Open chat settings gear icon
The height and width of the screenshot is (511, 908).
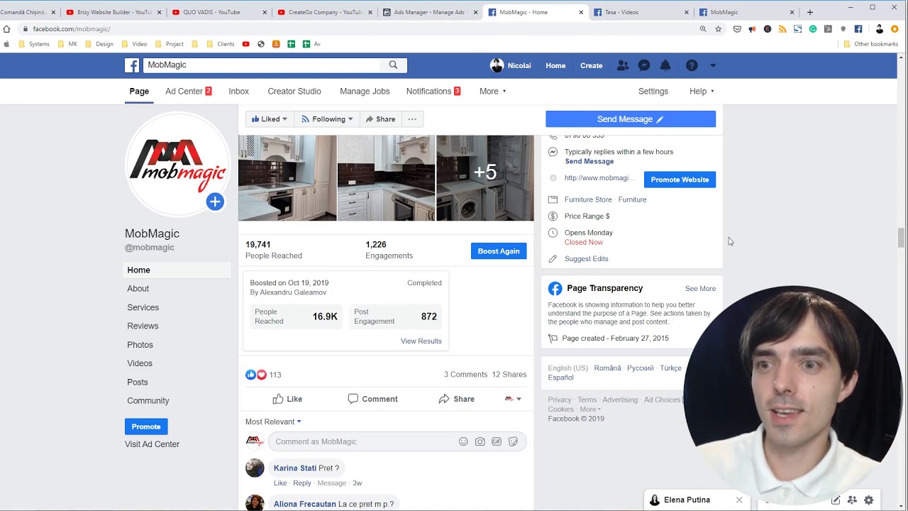tap(868, 500)
